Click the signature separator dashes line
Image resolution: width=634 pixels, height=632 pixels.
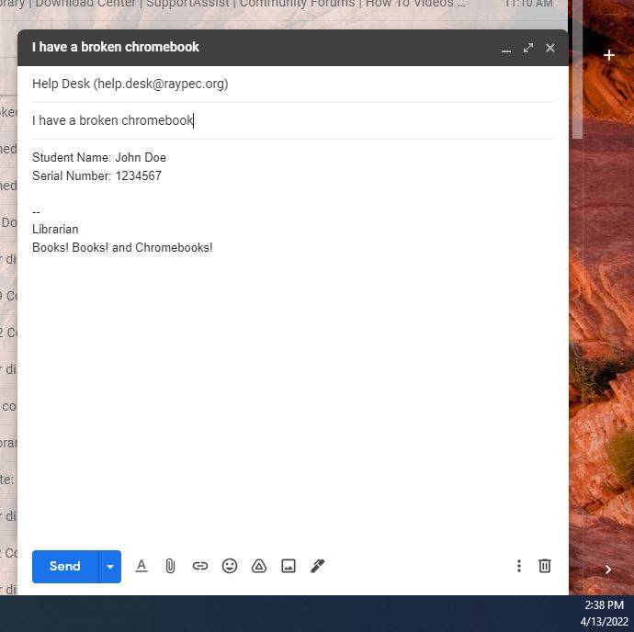pyautogui.click(x=37, y=212)
